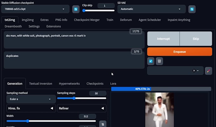This screenshot has height=127, width=216.
Task: Open the Agent Scheduler tab
Action: tap(150, 20)
